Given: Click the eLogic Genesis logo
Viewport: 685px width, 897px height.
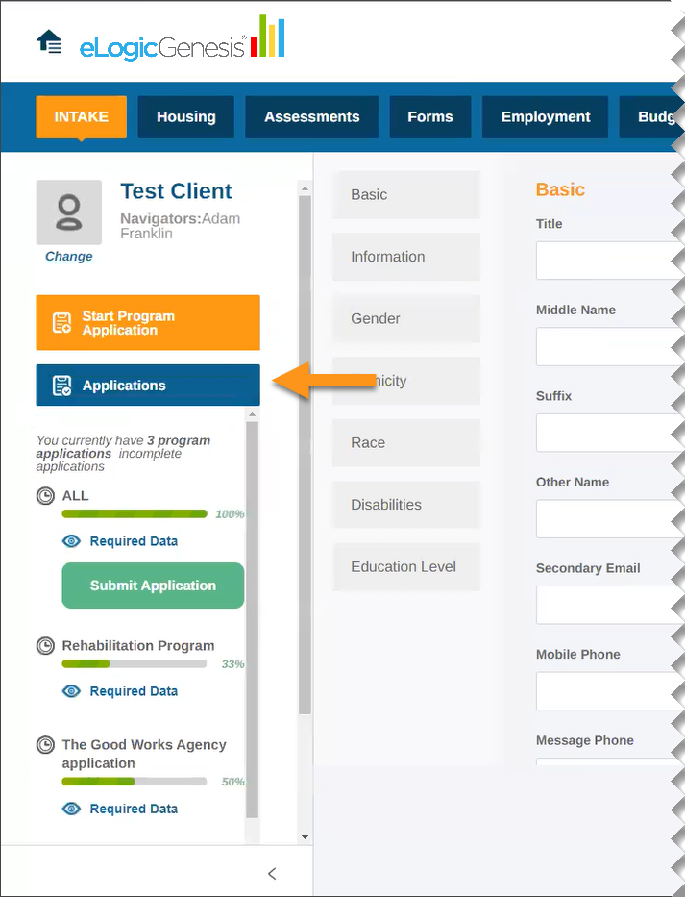Looking at the screenshot, I should coord(182,40).
